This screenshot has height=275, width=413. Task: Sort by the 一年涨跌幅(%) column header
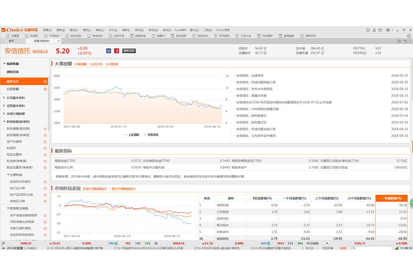(392, 198)
